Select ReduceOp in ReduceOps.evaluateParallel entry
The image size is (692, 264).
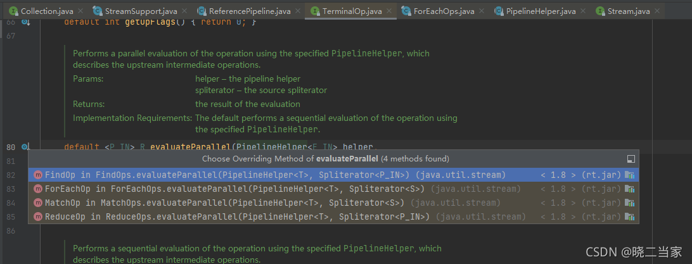click(x=333, y=217)
